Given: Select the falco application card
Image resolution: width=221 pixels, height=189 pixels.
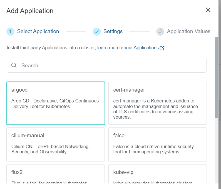Looking at the screenshot, I should [x=158, y=144].
